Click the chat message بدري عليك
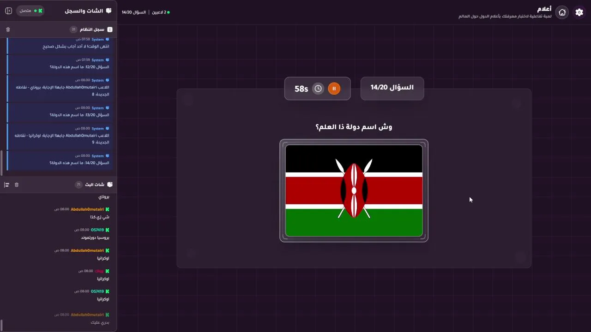591x332 pixels. pyautogui.click(x=100, y=322)
